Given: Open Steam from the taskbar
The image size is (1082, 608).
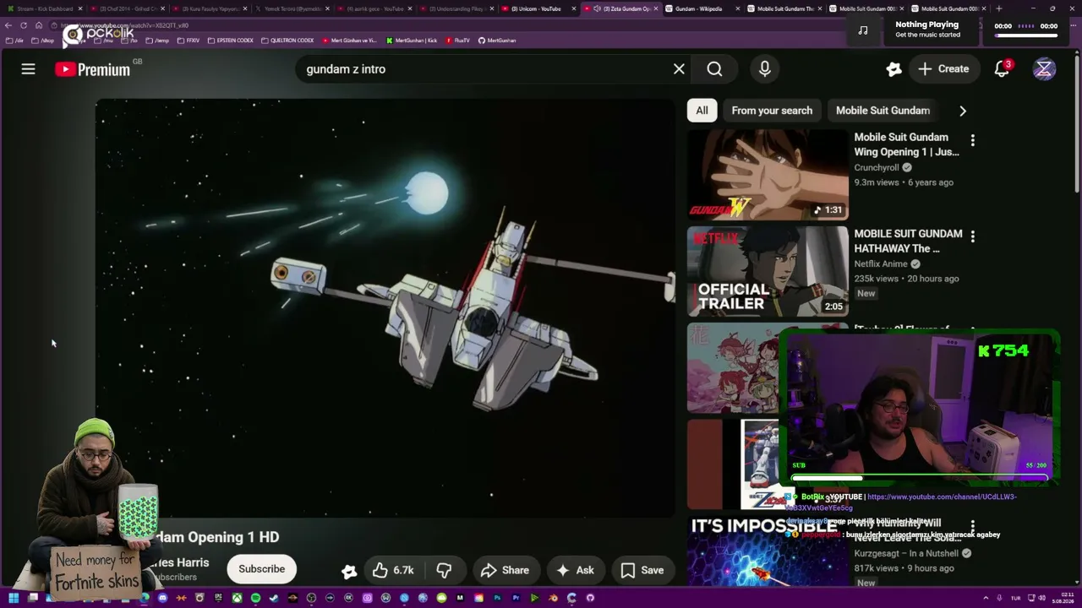Looking at the screenshot, I should pyautogui.click(x=274, y=598).
